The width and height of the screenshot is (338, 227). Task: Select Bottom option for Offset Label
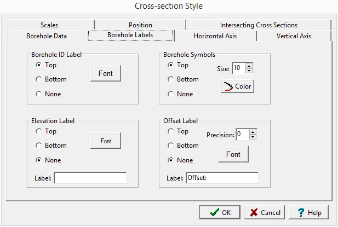click(x=171, y=145)
